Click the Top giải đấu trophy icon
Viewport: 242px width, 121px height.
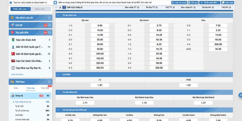[x=12, y=32]
